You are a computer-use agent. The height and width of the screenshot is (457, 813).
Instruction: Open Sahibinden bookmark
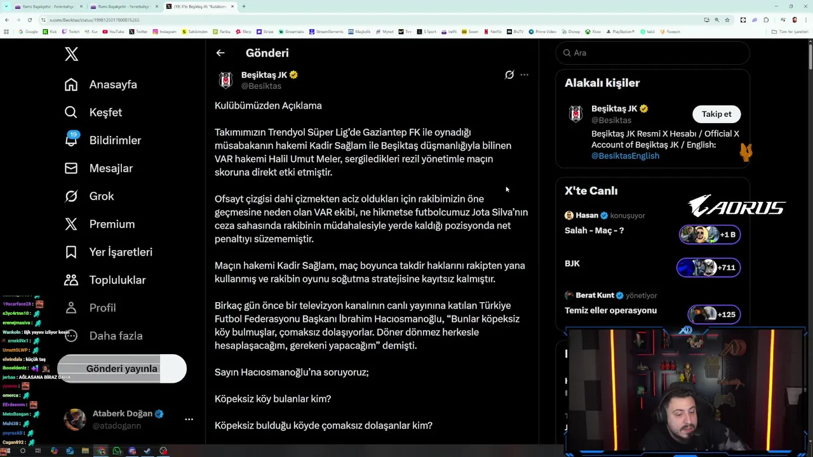194,32
